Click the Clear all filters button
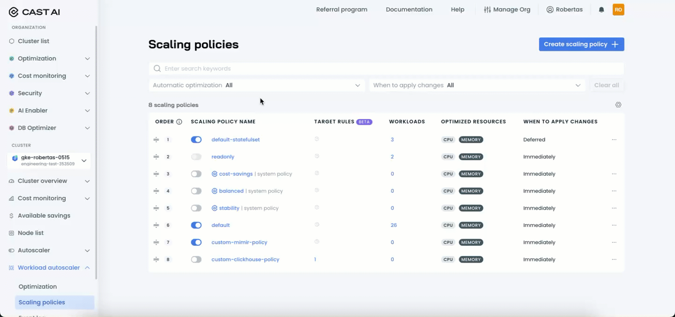This screenshot has height=317, width=675. tap(607, 85)
